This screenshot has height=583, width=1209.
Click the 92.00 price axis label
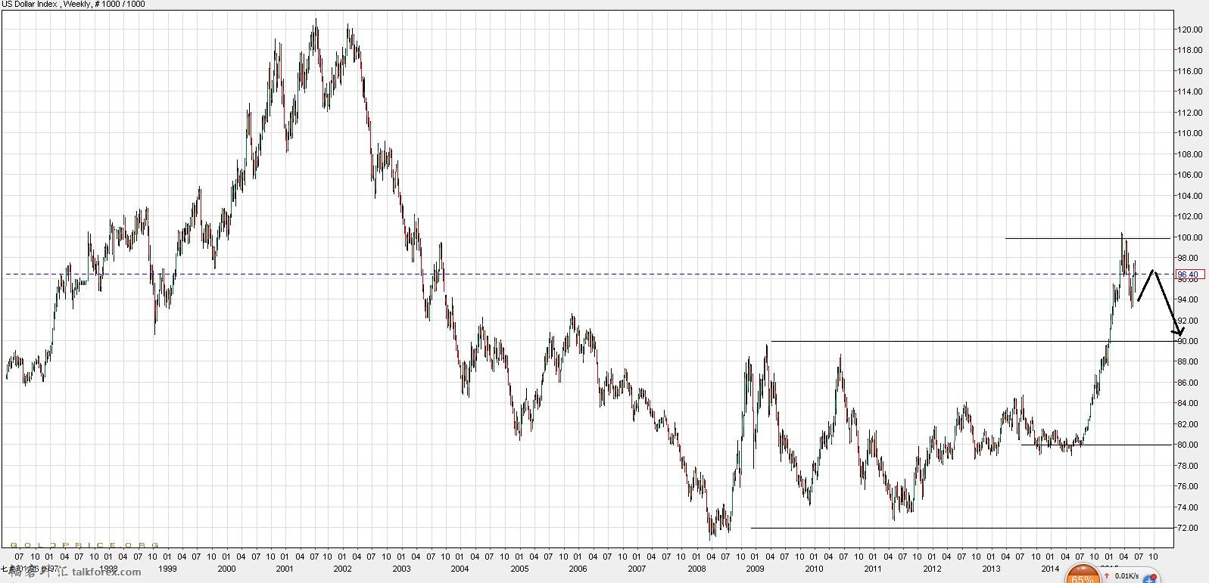pyautogui.click(x=1189, y=321)
